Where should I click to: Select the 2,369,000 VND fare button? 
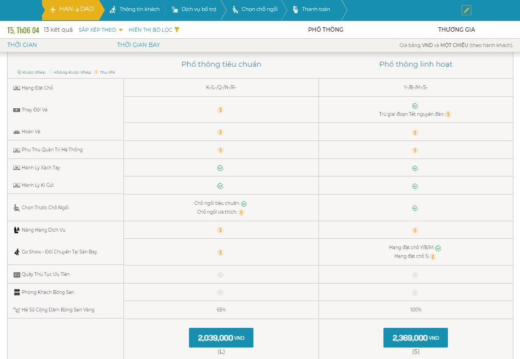pyautogui.click(x=416, y=338)
